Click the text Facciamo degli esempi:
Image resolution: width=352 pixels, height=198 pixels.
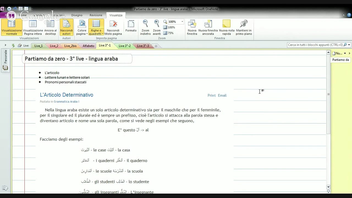click(x=61, y=139)
